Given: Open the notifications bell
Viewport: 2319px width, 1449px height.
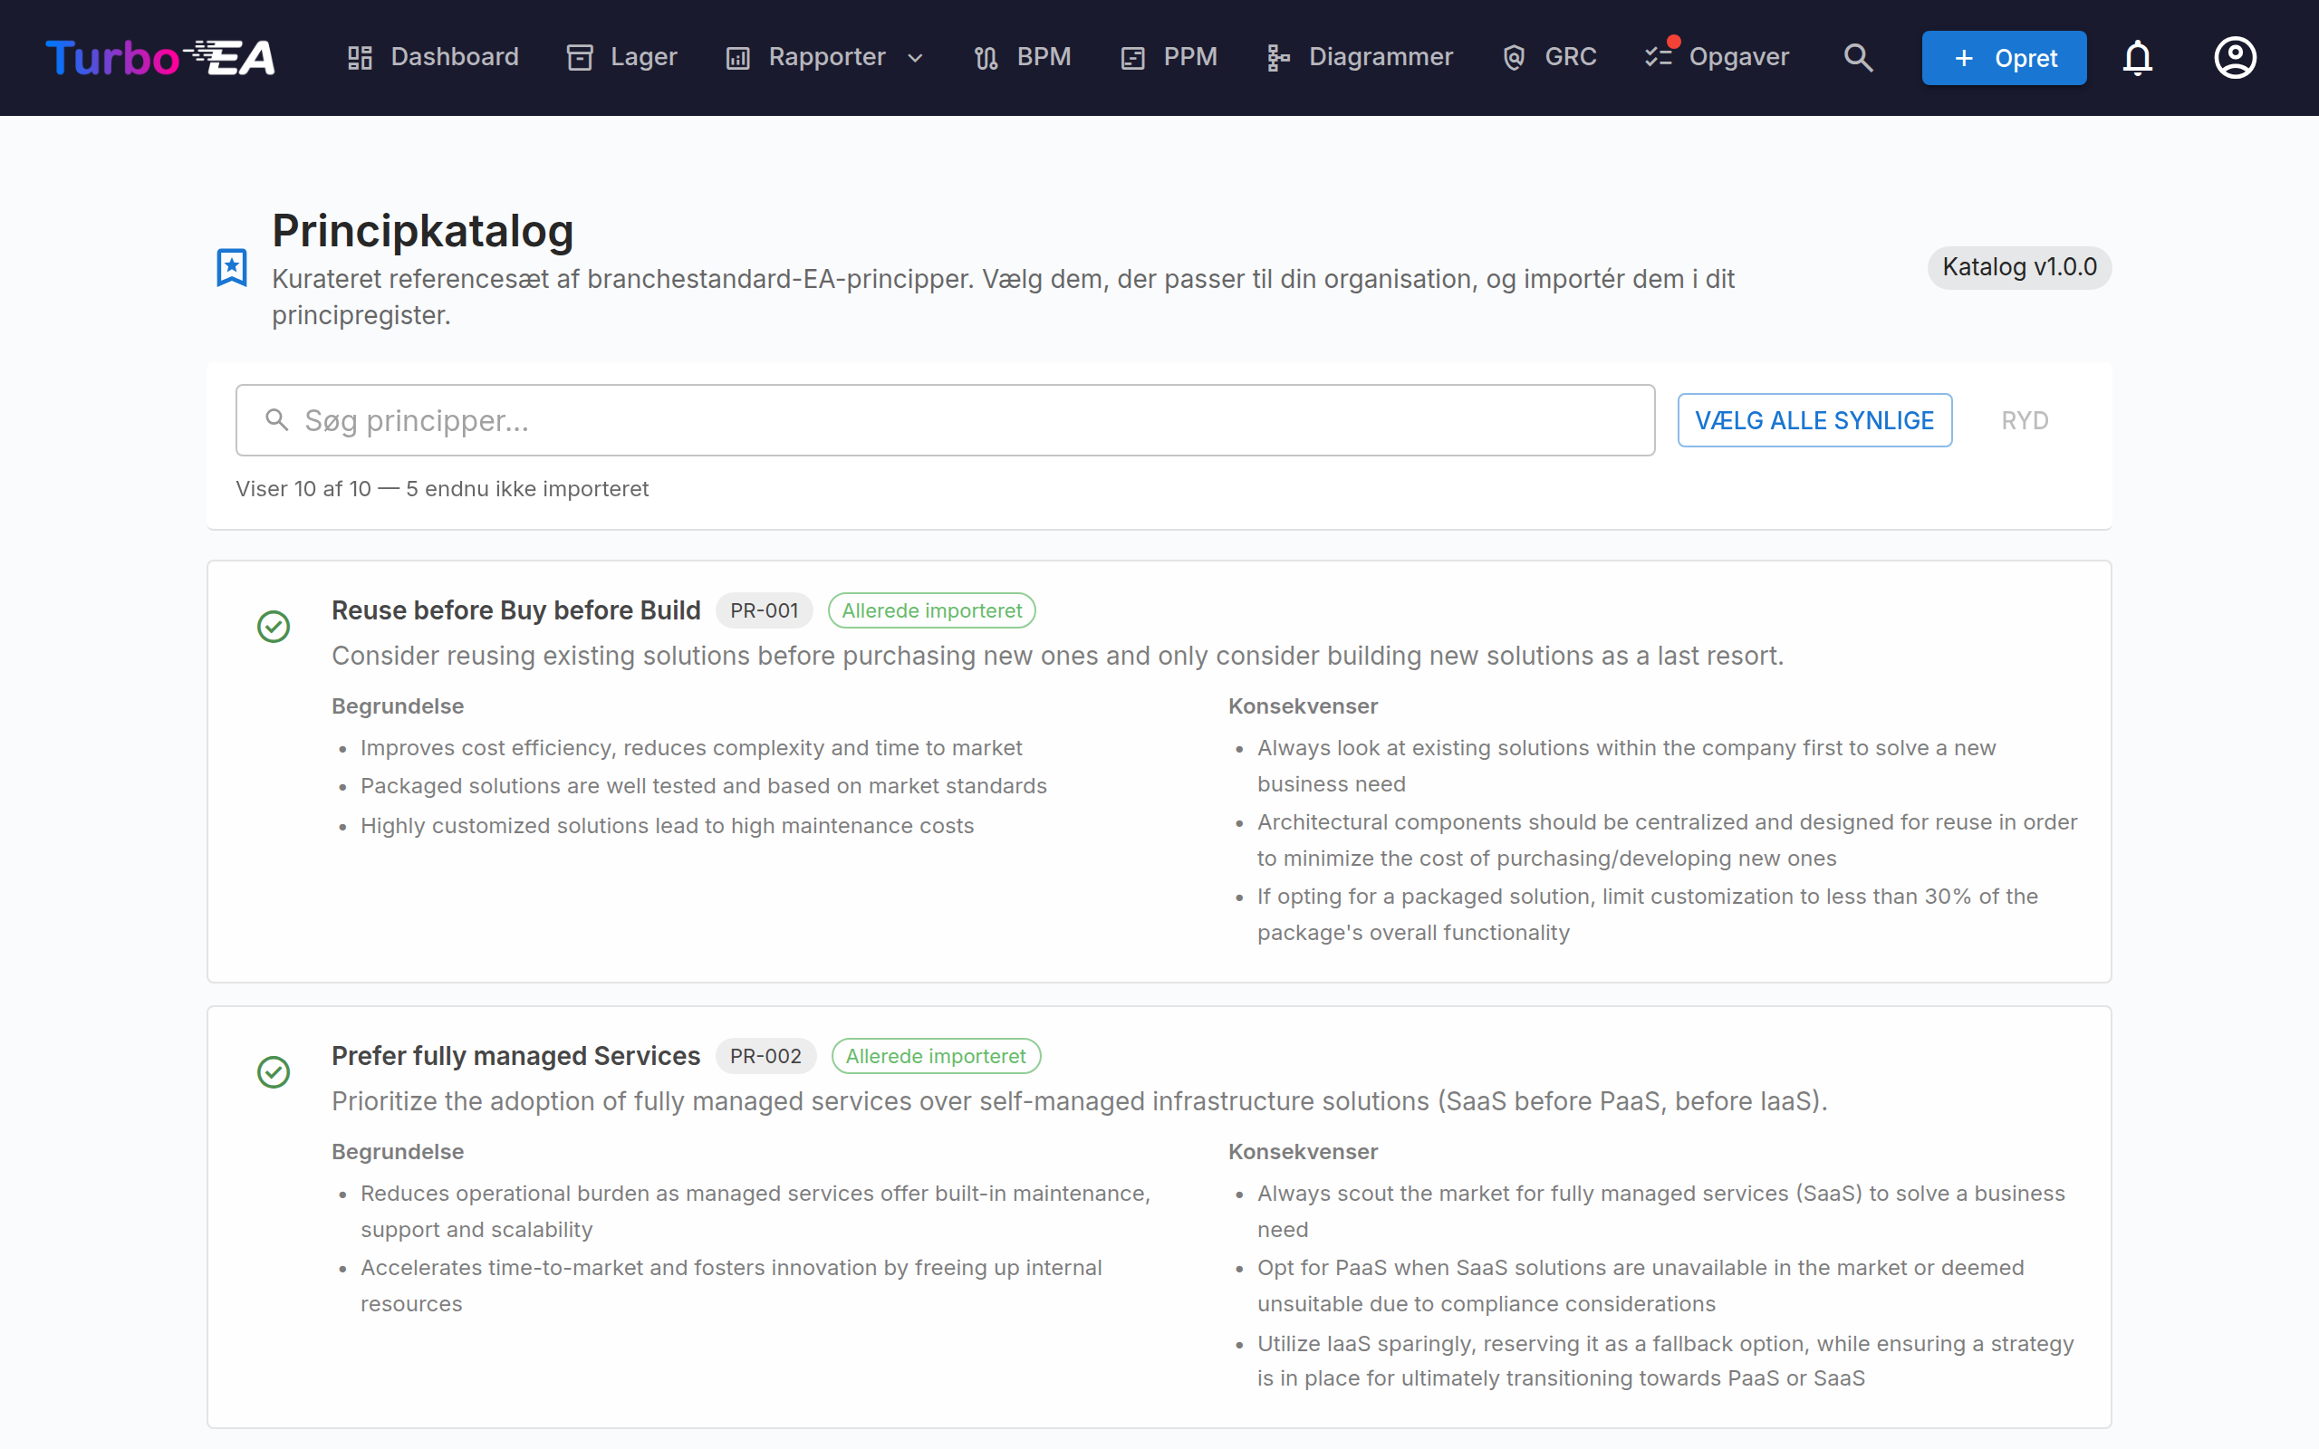Looking at the screenshot, I should point(2138,57).
